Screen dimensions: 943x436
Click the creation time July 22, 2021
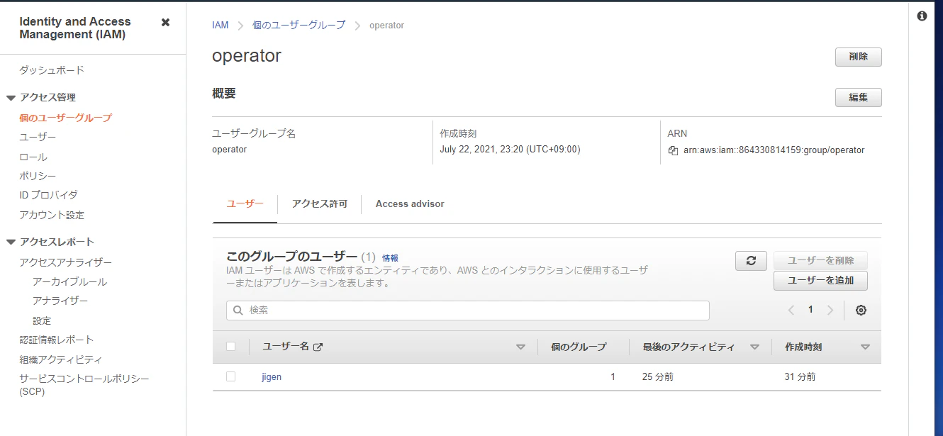pyautogui.click(x=510, y=150)
